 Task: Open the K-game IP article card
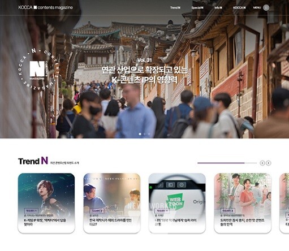46,204
